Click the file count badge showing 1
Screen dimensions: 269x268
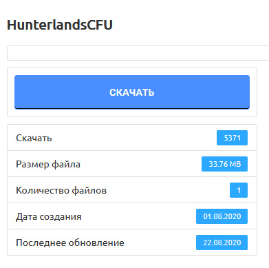point(239,190)
